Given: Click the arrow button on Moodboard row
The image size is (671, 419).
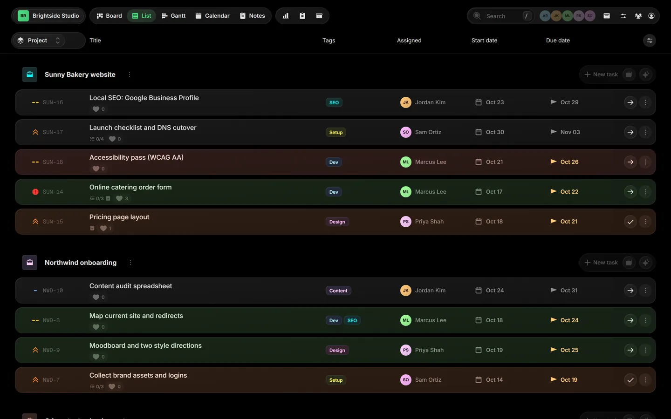Looking at the screenshot, I should (630, 350).
